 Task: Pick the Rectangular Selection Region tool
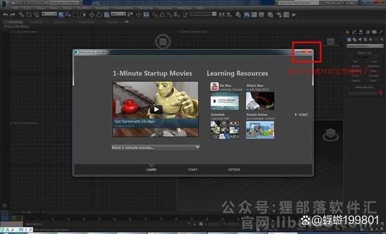tap(76, 15)
